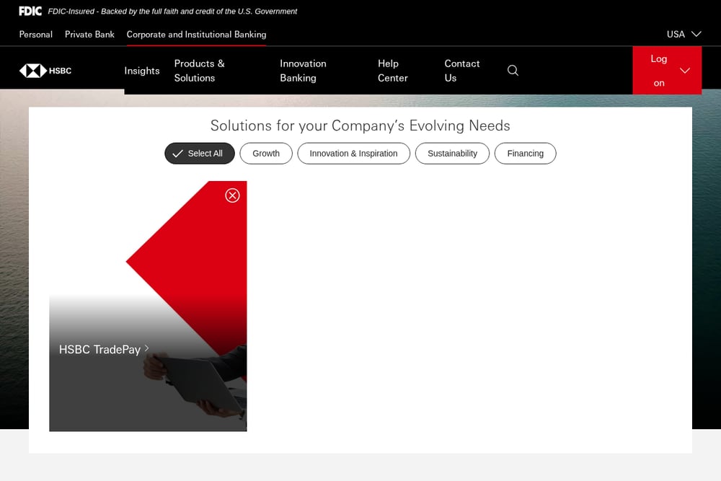Open the Innovation Banking menu
Screen dimensions: 721x481
pyautogui.click(x=303, y=71)
